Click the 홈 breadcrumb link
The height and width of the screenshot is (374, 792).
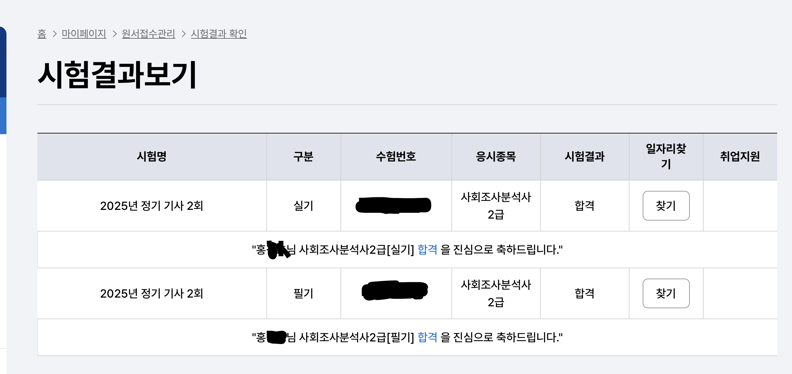pos(42,34)
